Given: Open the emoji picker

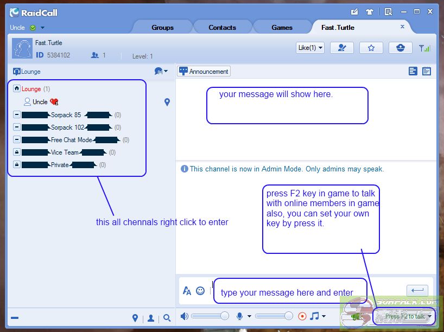Looking at the screenshot, I should coord(200,291).
